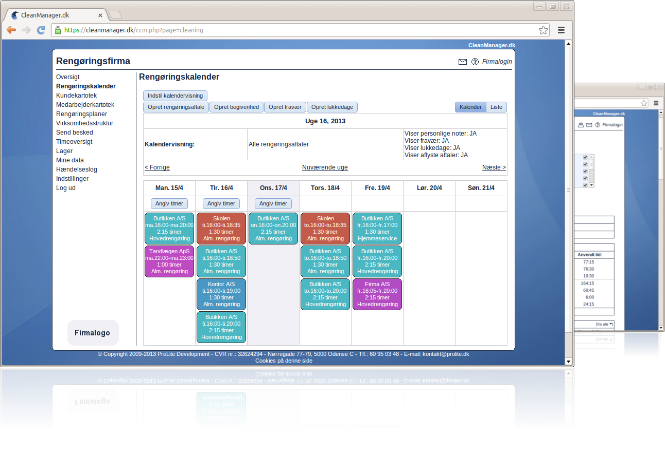Open the 'Vis alle' dropdown in background window
665x453 pixels.
point(604,324)
